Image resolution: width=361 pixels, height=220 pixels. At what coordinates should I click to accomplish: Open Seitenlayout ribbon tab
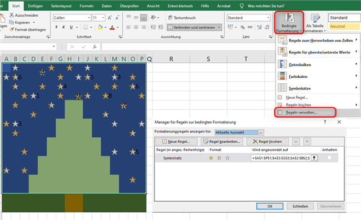pos(61,6)
